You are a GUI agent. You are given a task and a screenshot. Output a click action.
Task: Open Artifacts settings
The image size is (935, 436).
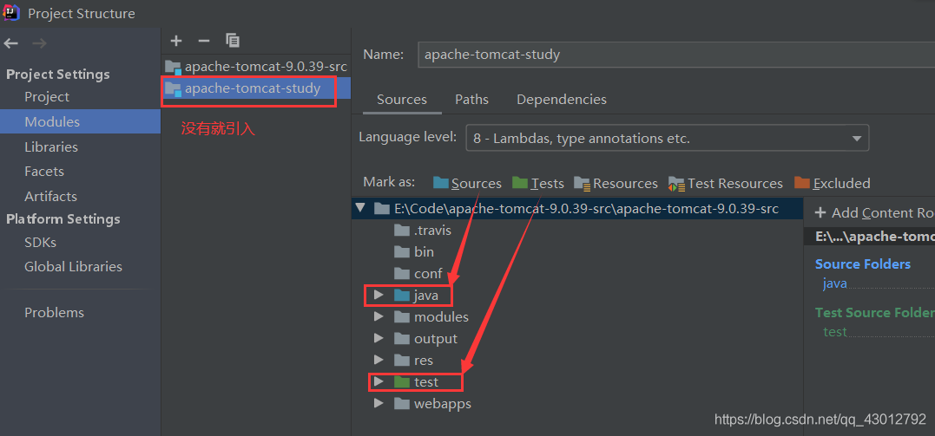(50, 197)
